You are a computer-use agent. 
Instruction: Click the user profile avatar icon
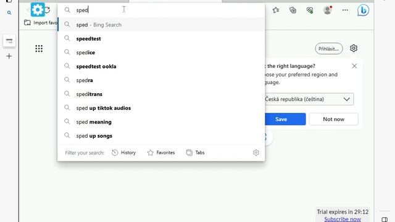coord(328,10)
